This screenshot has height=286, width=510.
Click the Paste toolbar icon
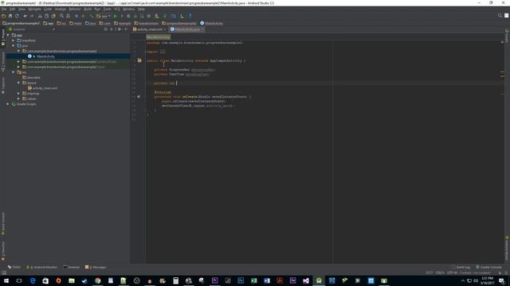pos(53,16)
